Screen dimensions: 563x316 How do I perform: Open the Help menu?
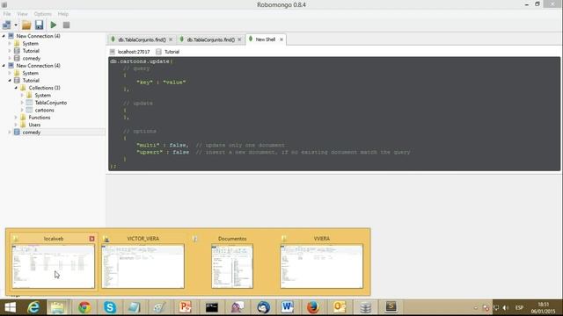click(63, 14)
